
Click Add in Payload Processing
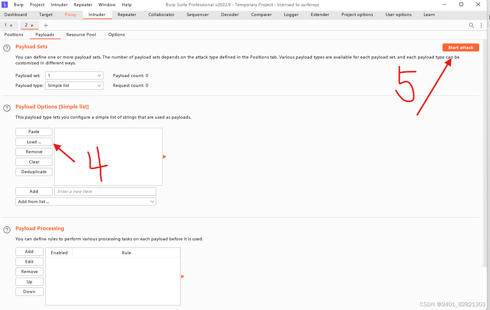[29, 251]
